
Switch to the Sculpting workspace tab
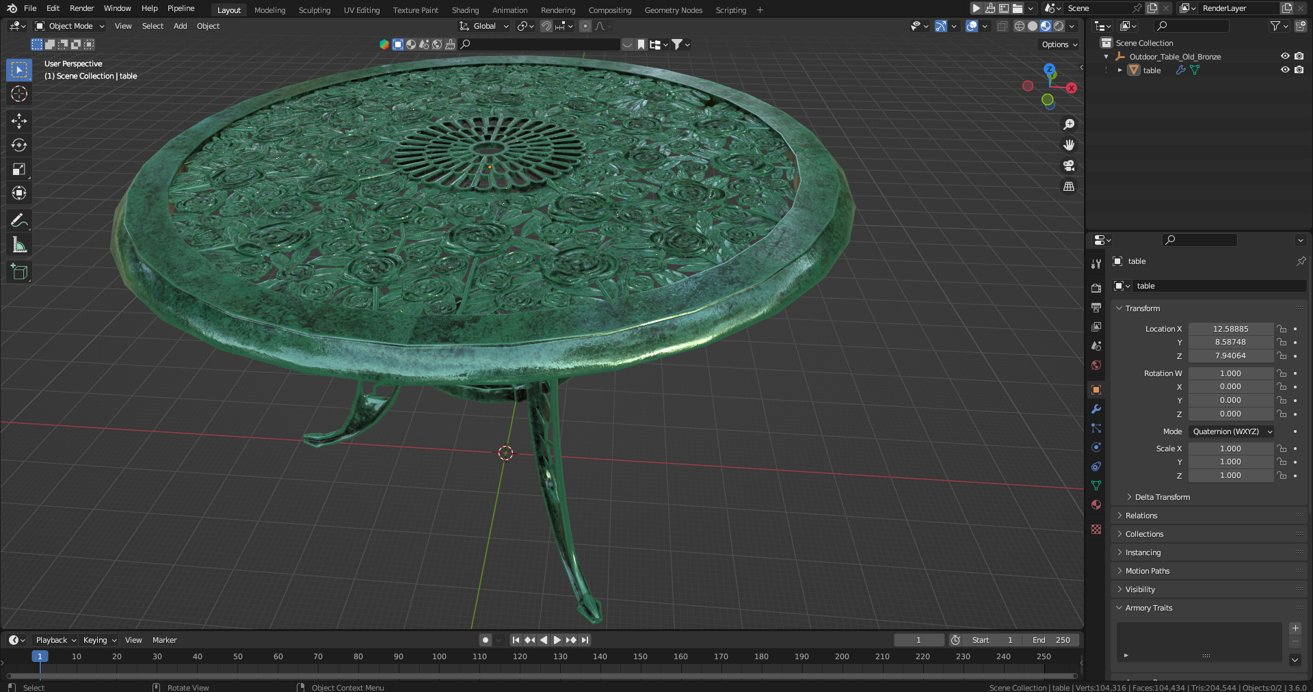pos(315,10)
